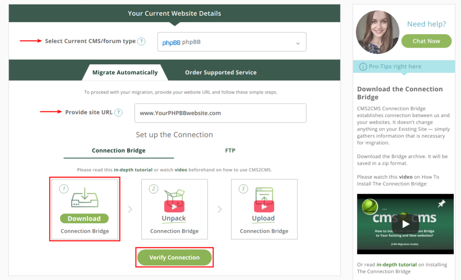Click 'Download the Connection Bridge' heading
This screenshot has width=461, height=280.
[x=400, y=93]
